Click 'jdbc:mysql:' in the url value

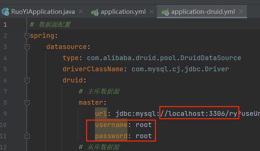pyautogui.click(x=137, y=114)
